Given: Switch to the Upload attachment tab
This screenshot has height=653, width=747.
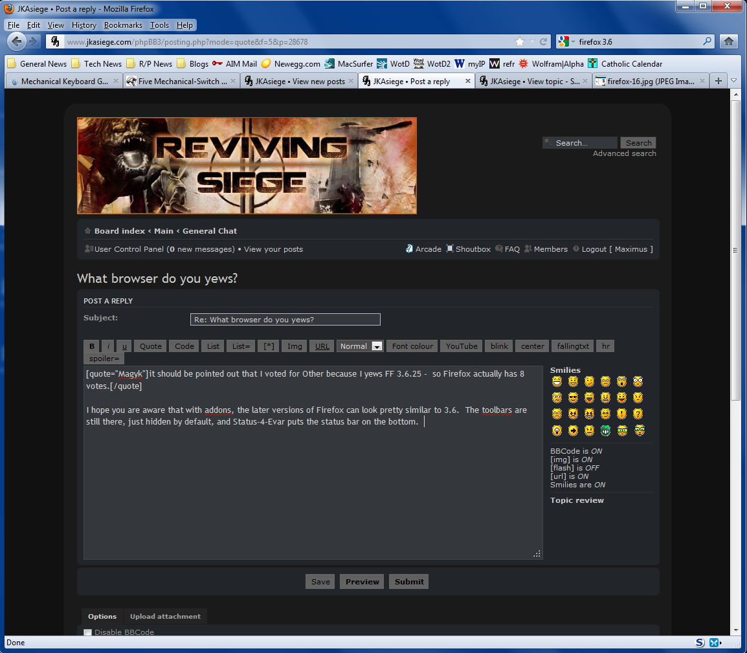Looking at the screenshot, I should click(x=165, y=616).
